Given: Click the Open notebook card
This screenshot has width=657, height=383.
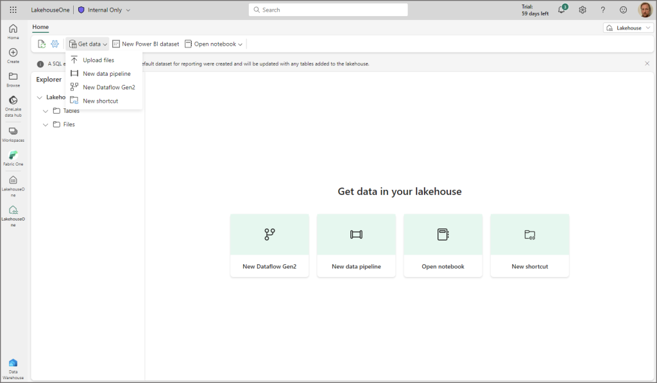Looking at the screenshot, I should point(443,246).
